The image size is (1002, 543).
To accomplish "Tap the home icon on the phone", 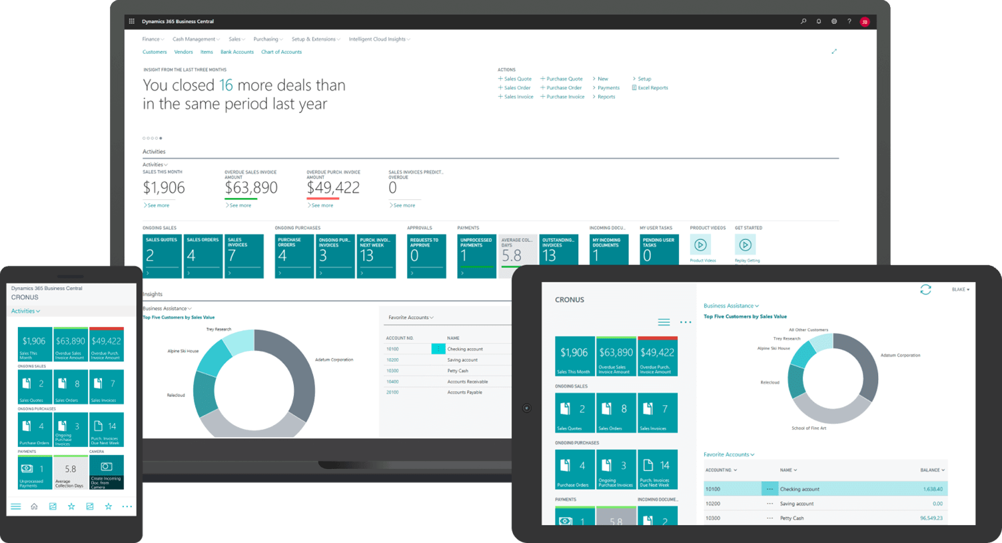I will pos(34,506).
